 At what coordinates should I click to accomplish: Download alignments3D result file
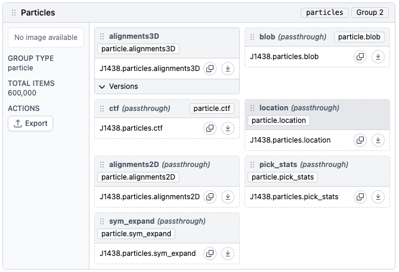click(x=228, y=69)
